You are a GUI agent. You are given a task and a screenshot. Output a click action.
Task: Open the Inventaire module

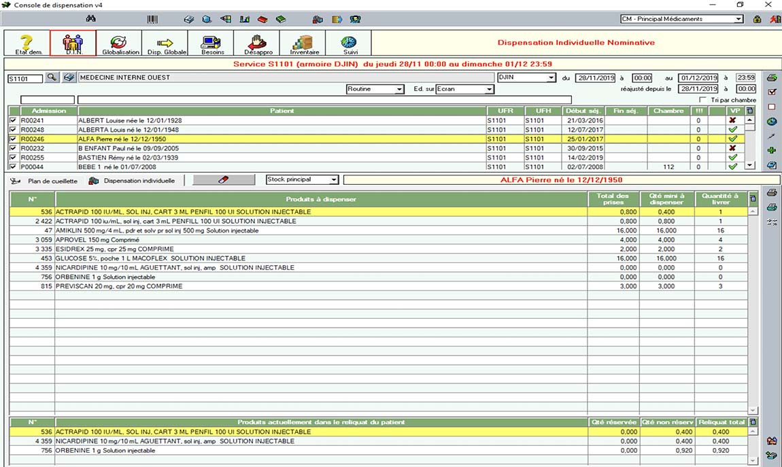304,44
